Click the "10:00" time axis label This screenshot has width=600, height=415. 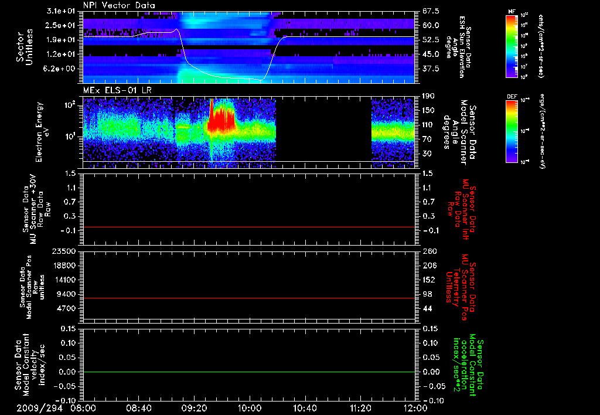[x=250, y=408]
